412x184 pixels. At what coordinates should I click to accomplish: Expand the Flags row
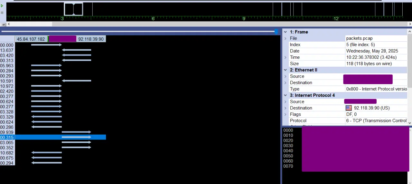286,114
